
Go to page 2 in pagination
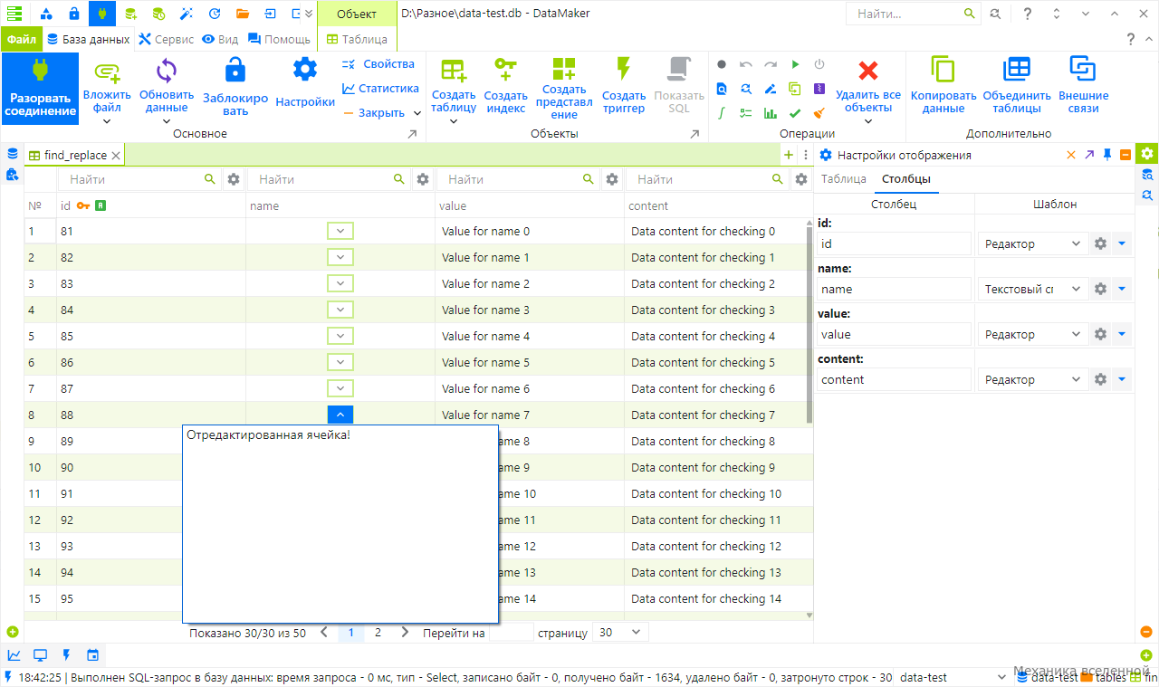(378, 633)
